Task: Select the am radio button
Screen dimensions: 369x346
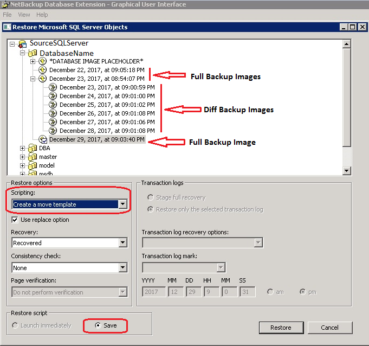Action: 270,292
